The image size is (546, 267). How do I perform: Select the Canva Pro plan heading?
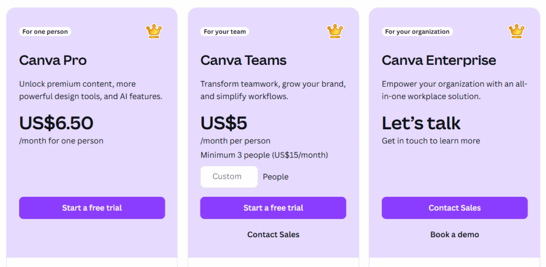tap(53, 60)
